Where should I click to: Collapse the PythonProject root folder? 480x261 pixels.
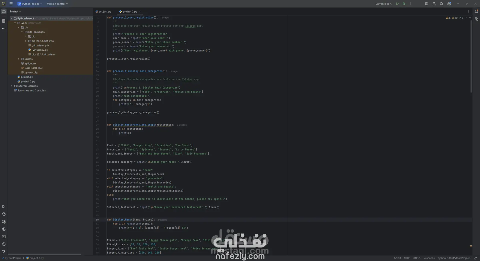click(x=11, y=18)
